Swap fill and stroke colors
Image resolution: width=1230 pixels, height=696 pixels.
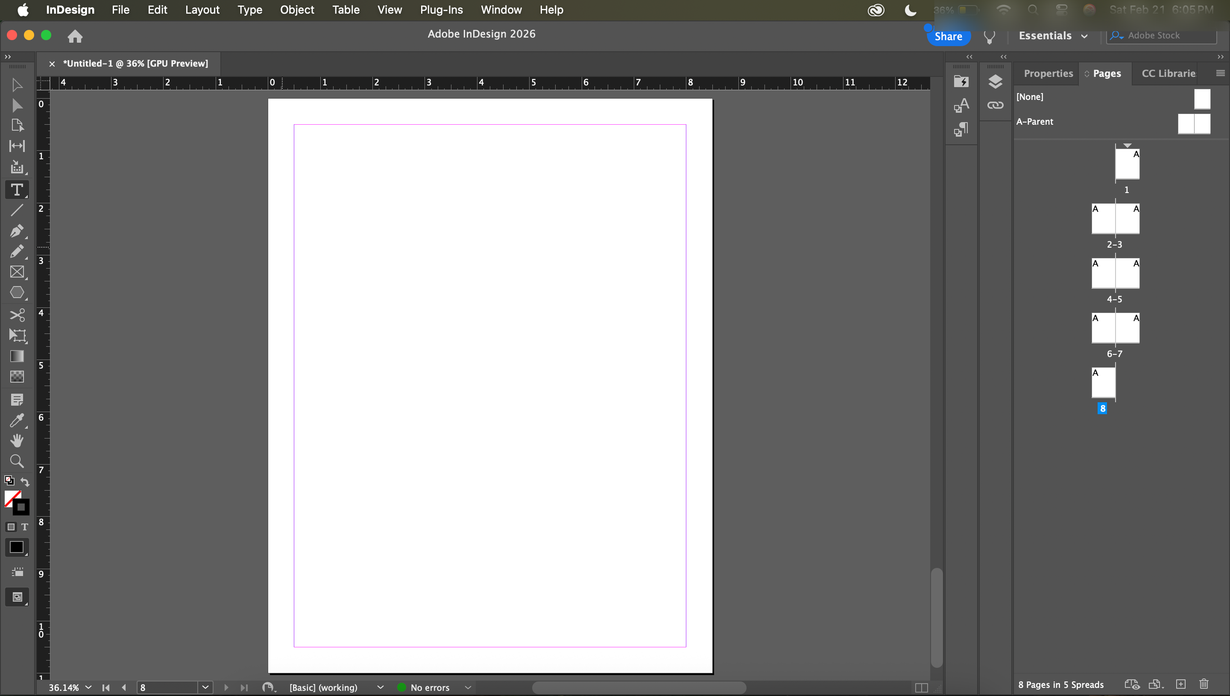point(25,482)
